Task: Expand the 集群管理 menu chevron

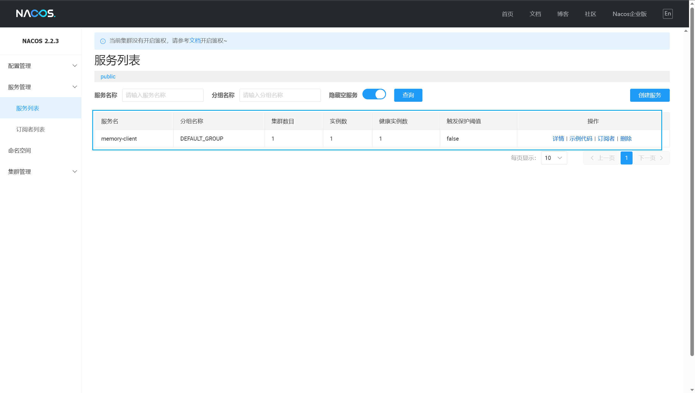Action: click(75, 172)
